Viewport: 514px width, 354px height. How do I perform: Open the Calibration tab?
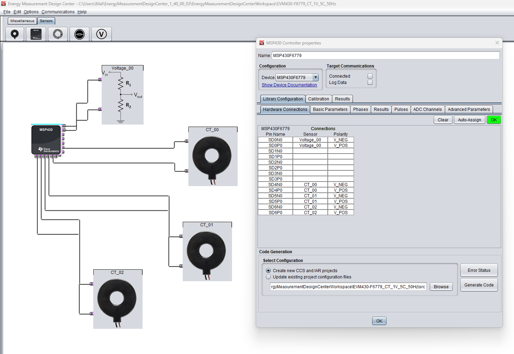tap(319, 99)
